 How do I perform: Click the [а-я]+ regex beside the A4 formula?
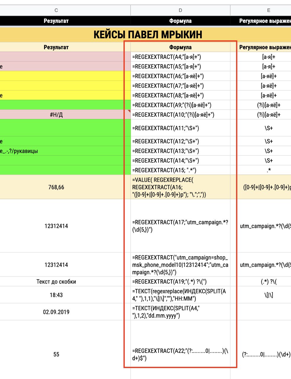coord(261,57)
